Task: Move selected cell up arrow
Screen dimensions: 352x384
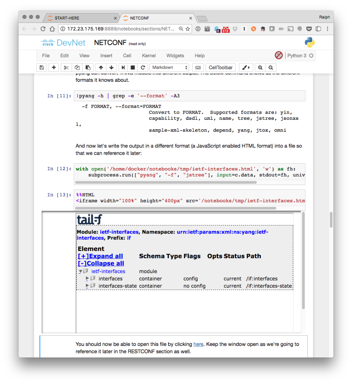Action: point(101,68)
